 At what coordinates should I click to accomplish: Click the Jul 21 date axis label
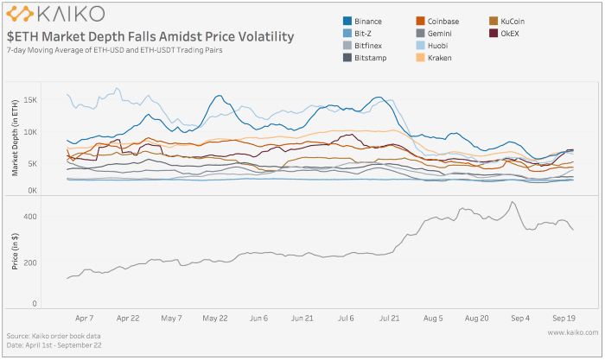[x=389, y=319]
